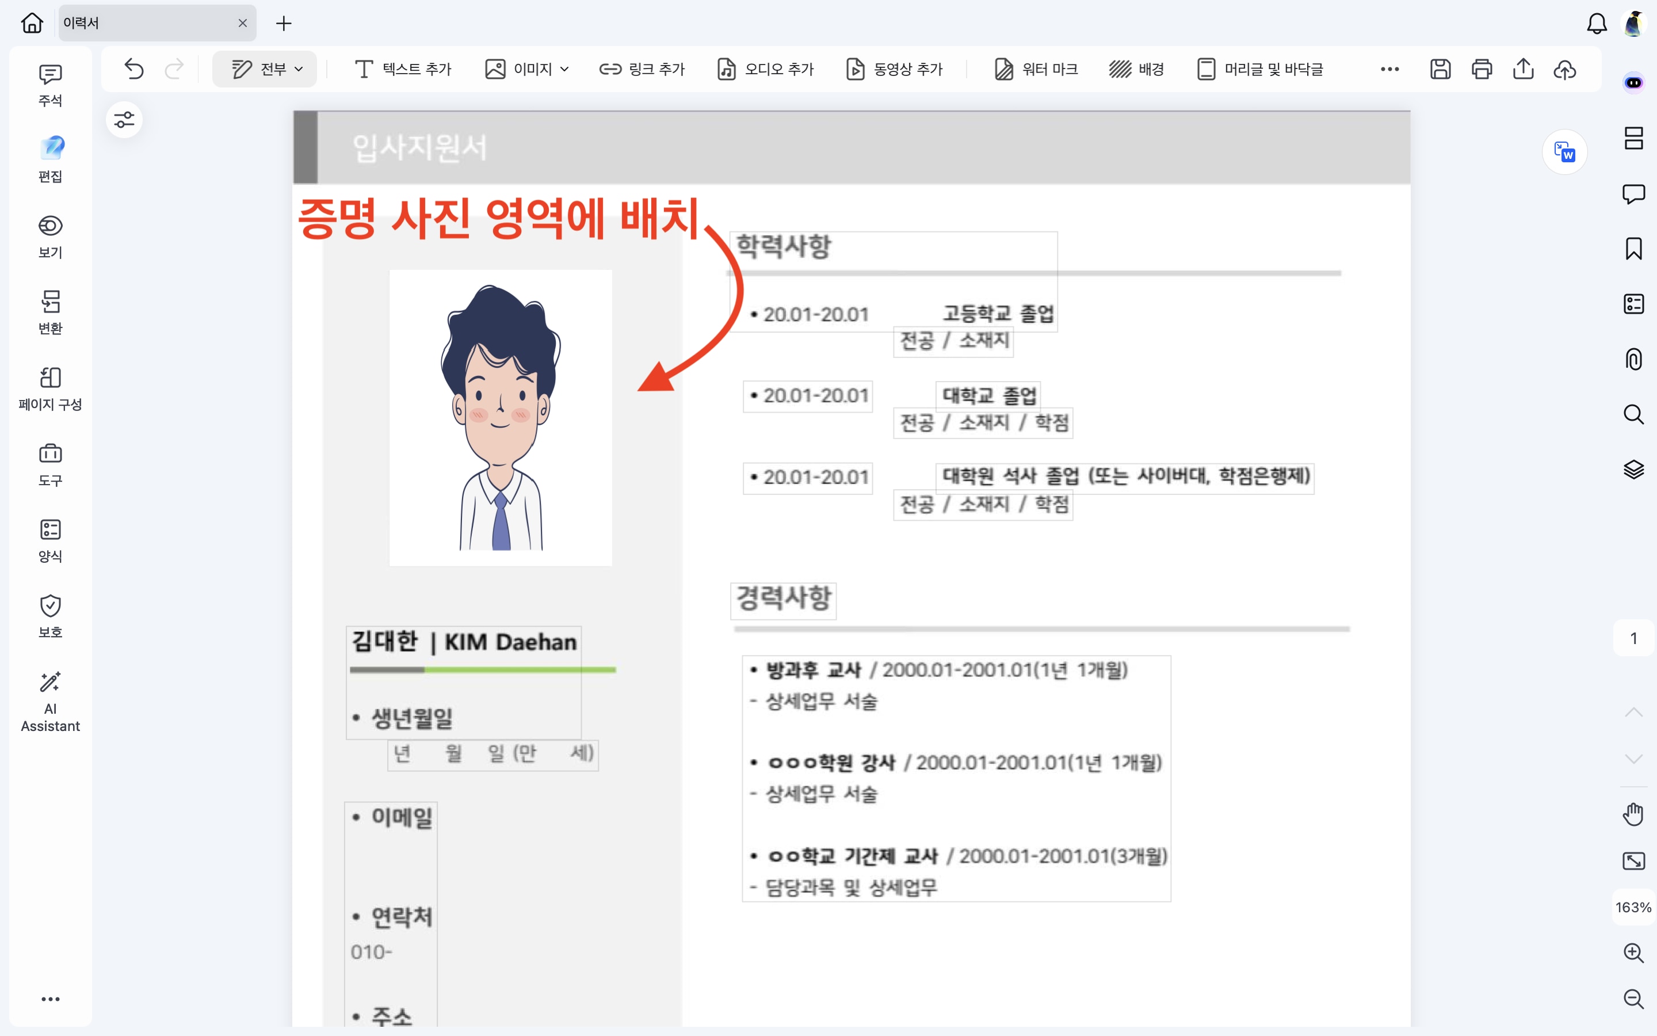The width and height of the screenshot is (1657, 1036).
Task: Open the attachments paperclip icon
Action: coord(1633,359)
